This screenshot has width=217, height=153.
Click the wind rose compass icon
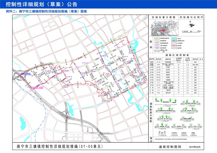click(x=191, y=25)
